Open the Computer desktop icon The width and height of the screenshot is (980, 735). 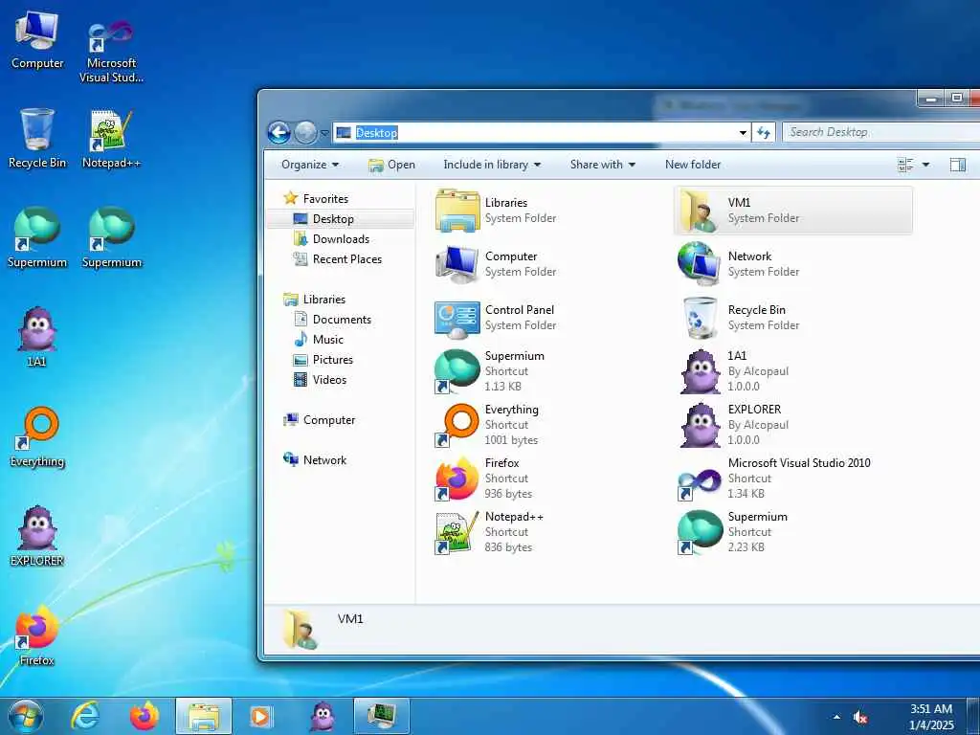(x=37, y=40)
